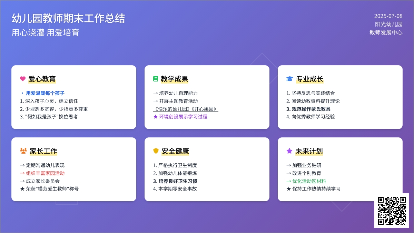Click the line 少埋怨多宽容，少指责多尊重
Image resolution: width=414 pixels, height=233 pixels.
(x=54, y=109)
